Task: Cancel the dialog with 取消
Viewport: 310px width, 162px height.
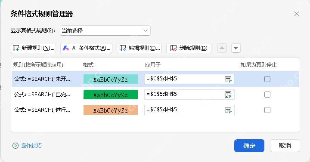Action: click(285, 146)
